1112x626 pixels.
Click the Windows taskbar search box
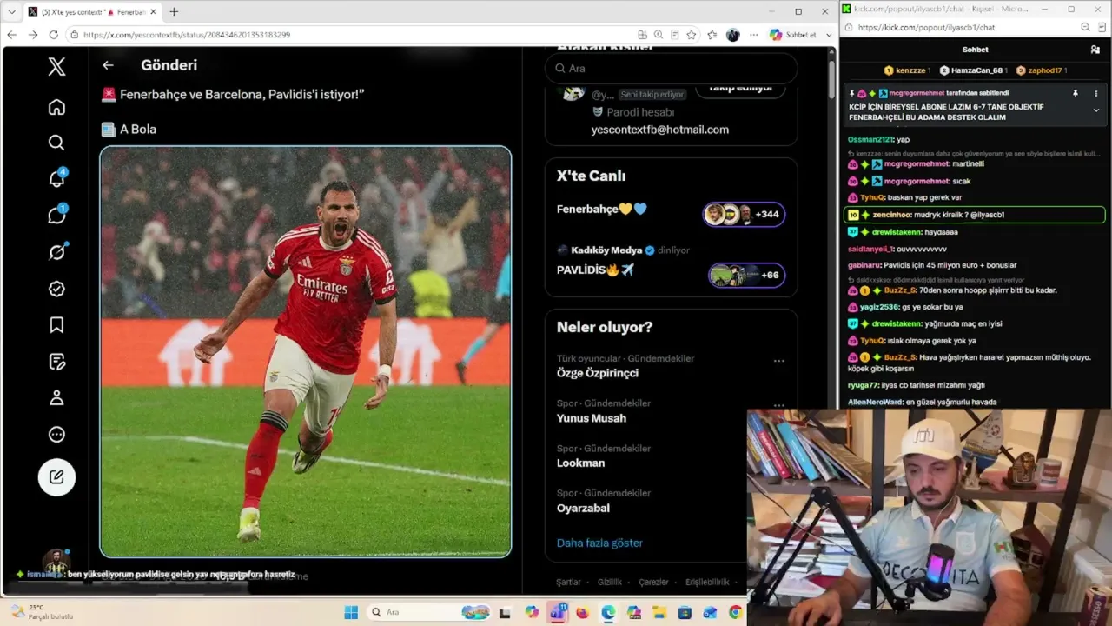click(428, 612)
